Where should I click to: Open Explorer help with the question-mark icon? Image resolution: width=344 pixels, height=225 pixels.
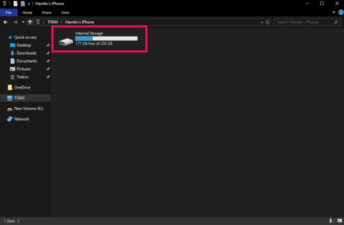(x=341, y=12)
